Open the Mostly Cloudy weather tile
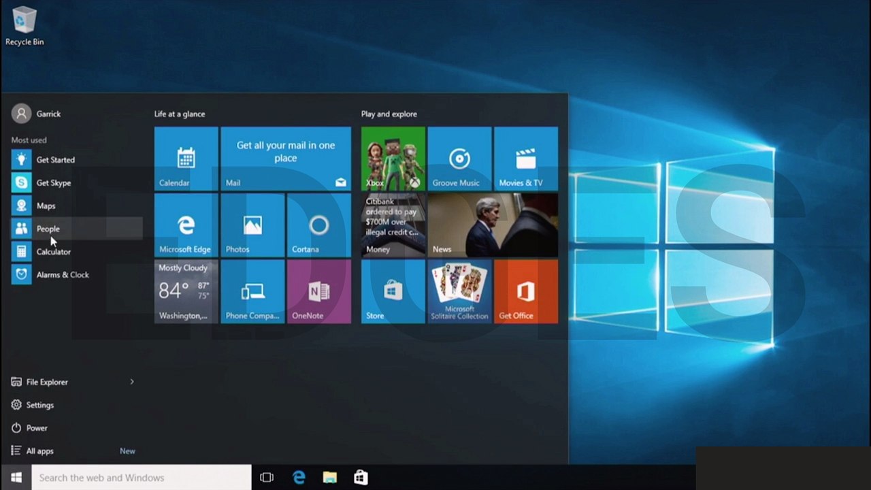 click(x=186, y=291)
